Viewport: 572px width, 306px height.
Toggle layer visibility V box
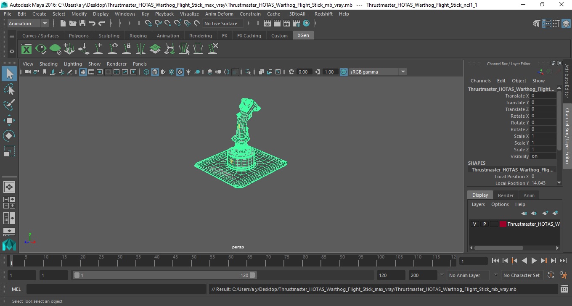click(x=474, y=224)
